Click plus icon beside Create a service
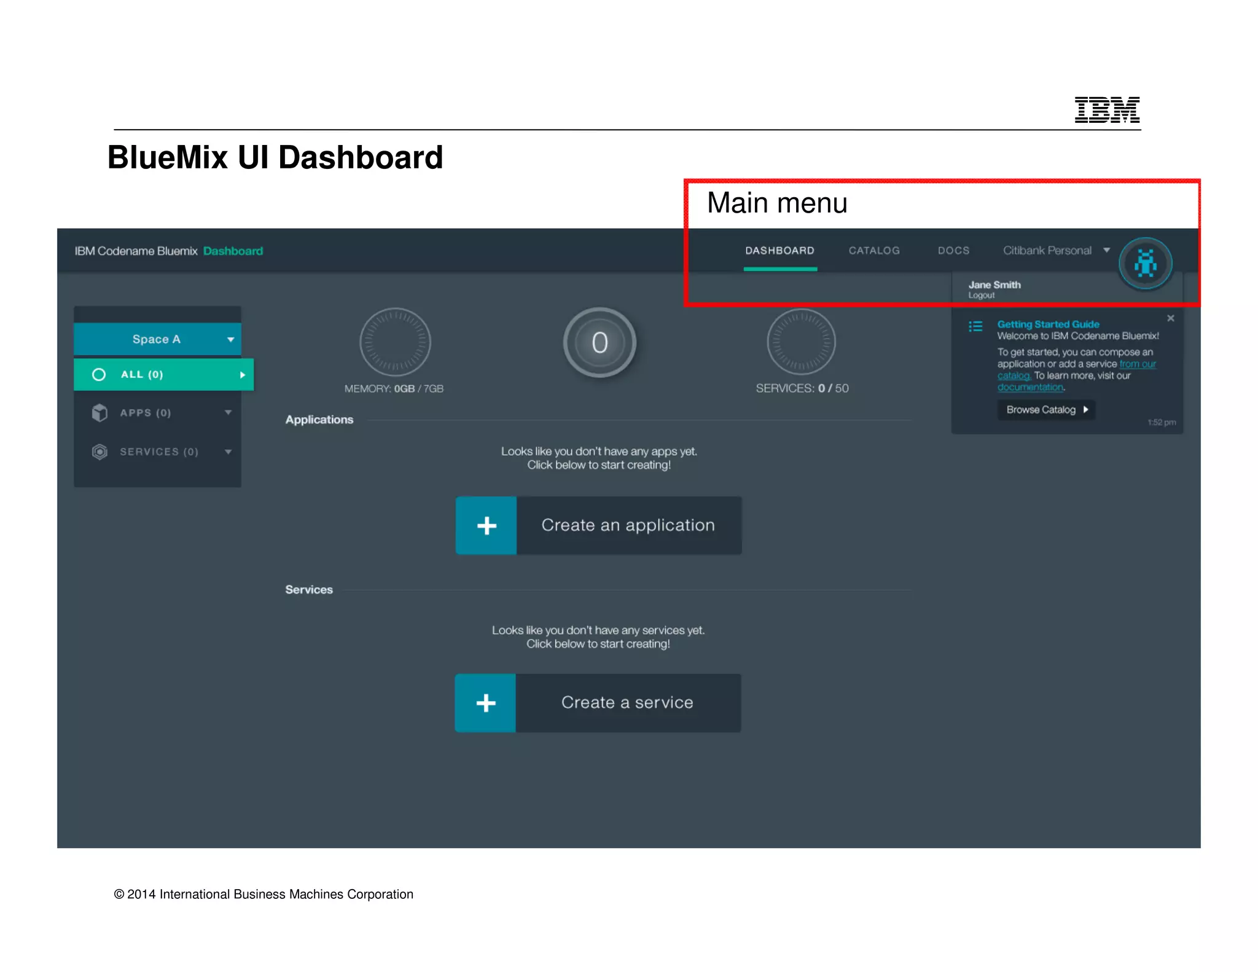1258x972 pixels. [486, 703]
